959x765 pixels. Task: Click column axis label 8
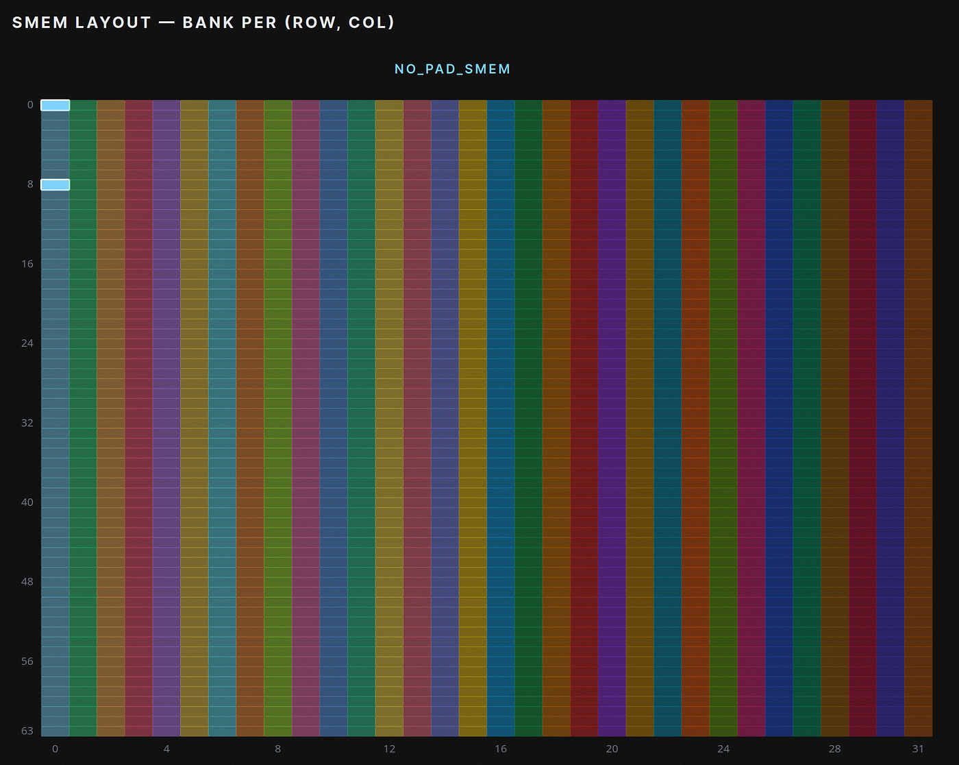tap(278, 749)
